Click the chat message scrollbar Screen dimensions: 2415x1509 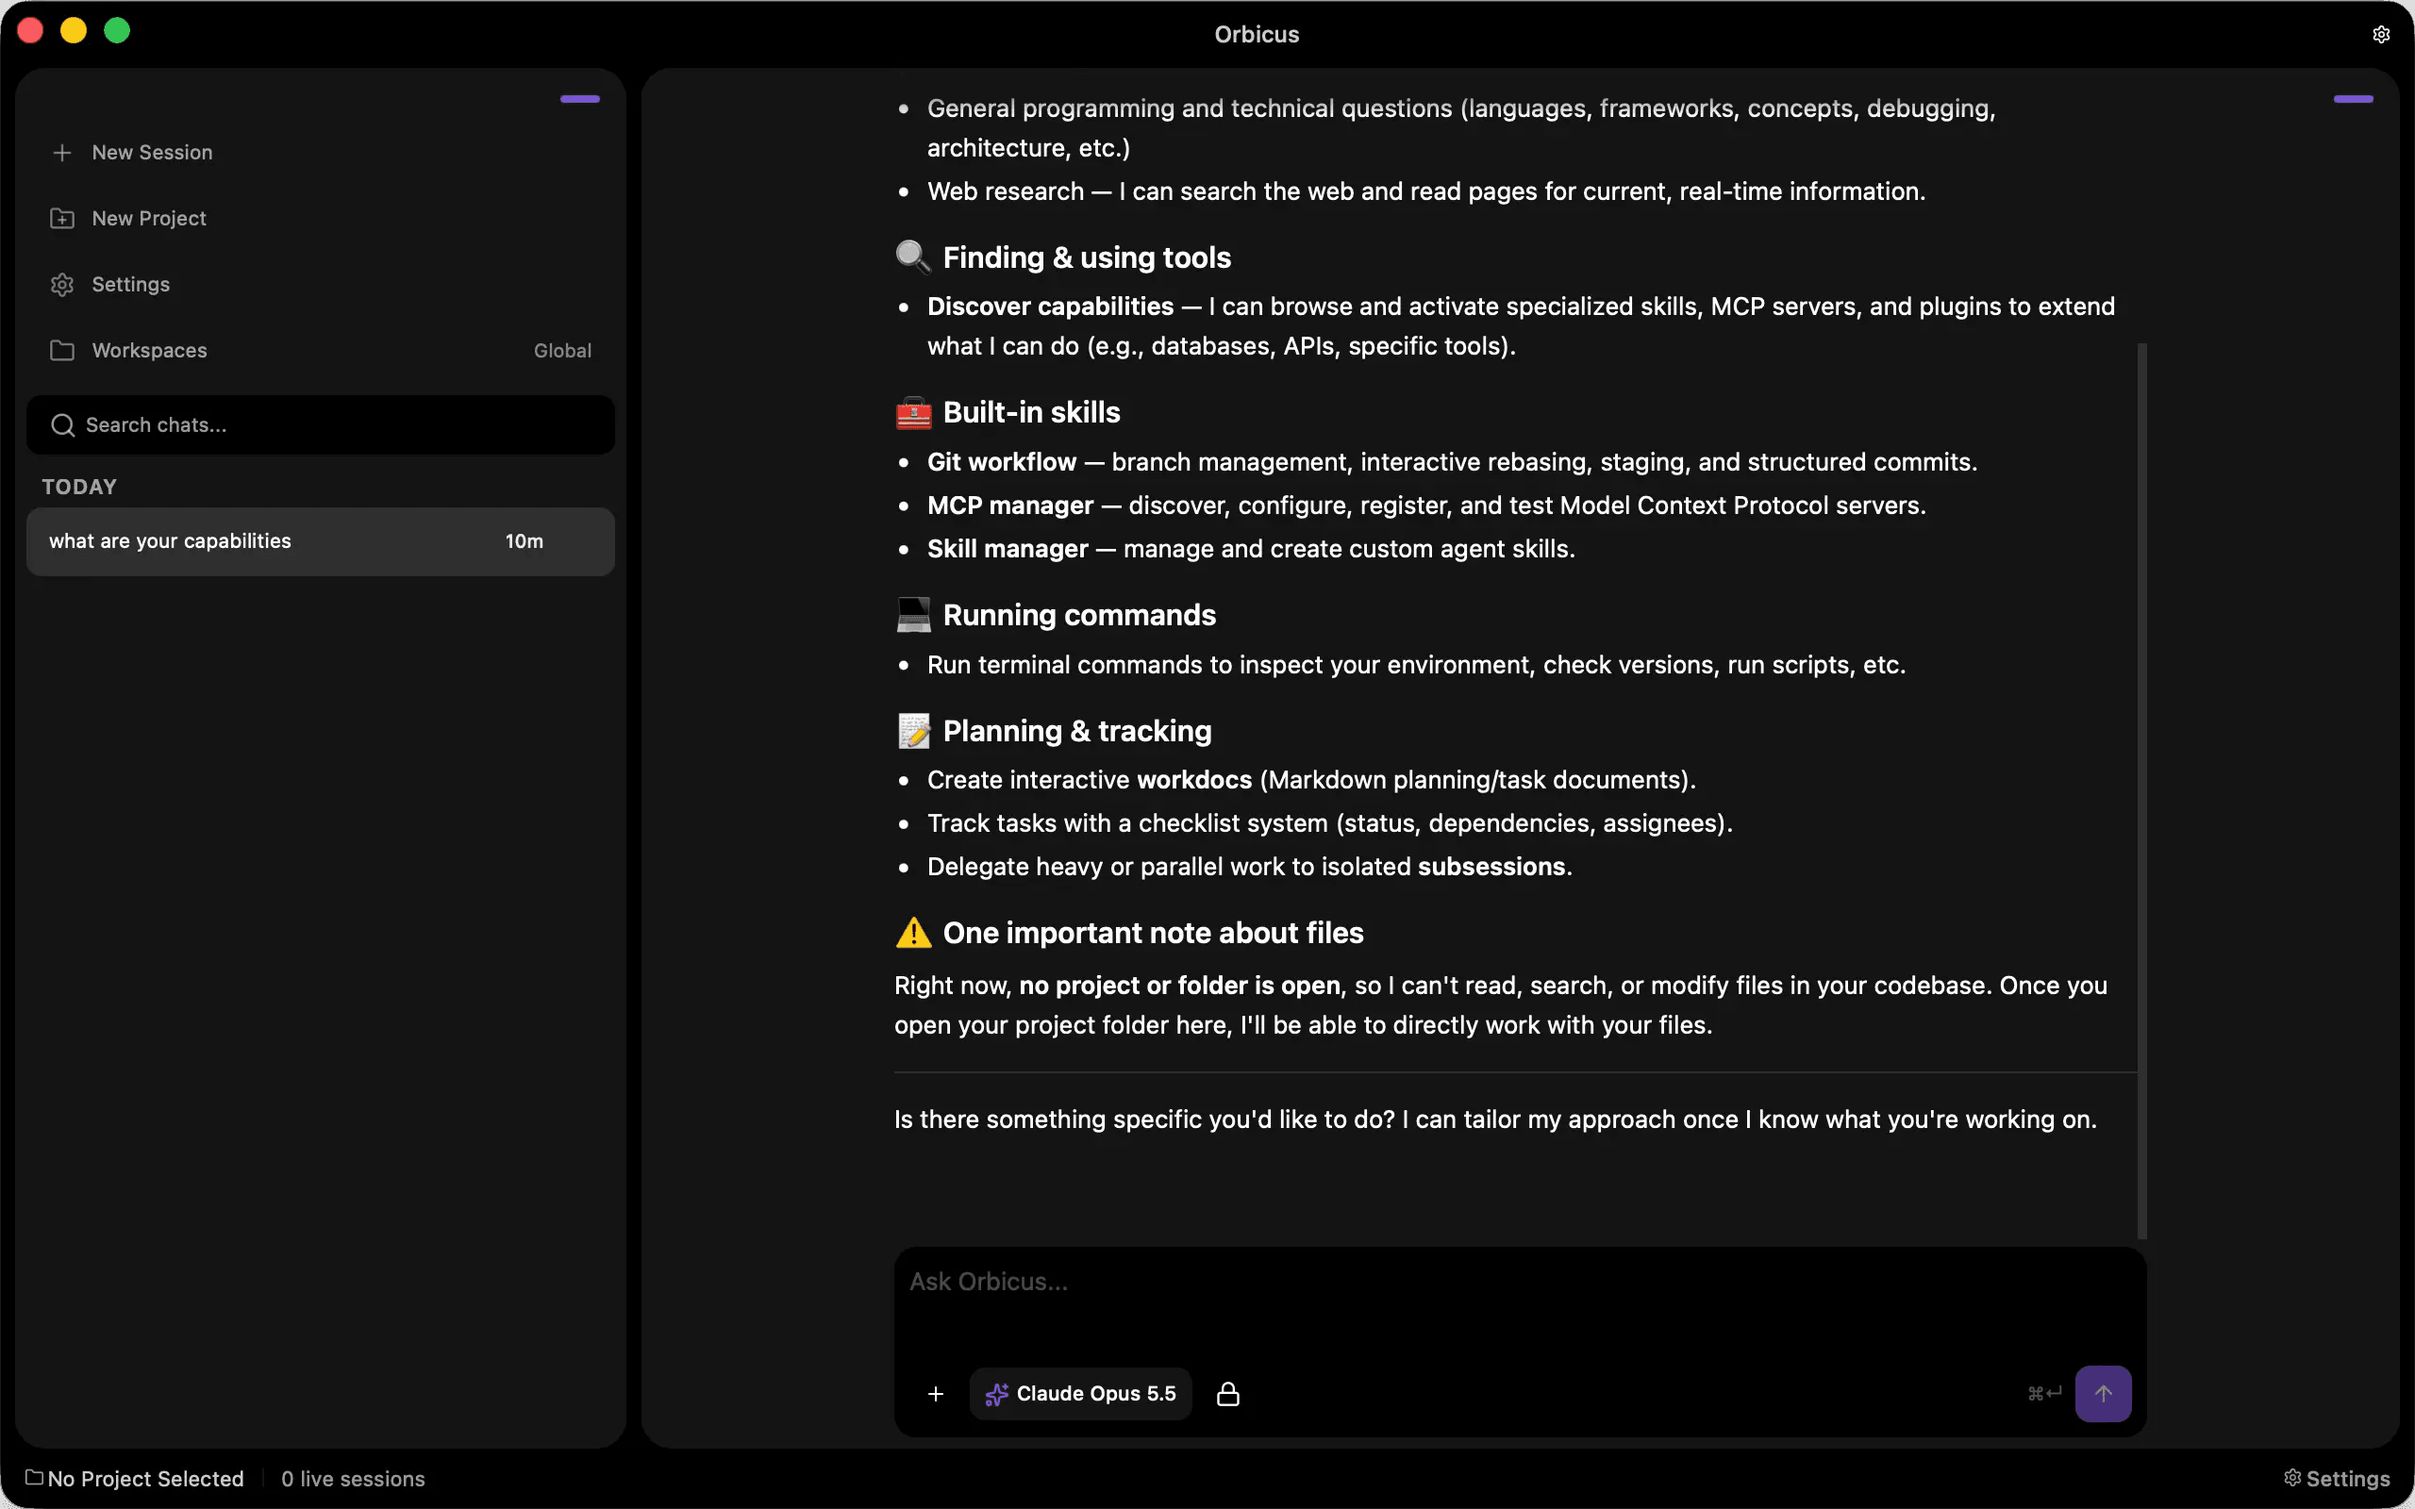click(x=2141, y=790)
